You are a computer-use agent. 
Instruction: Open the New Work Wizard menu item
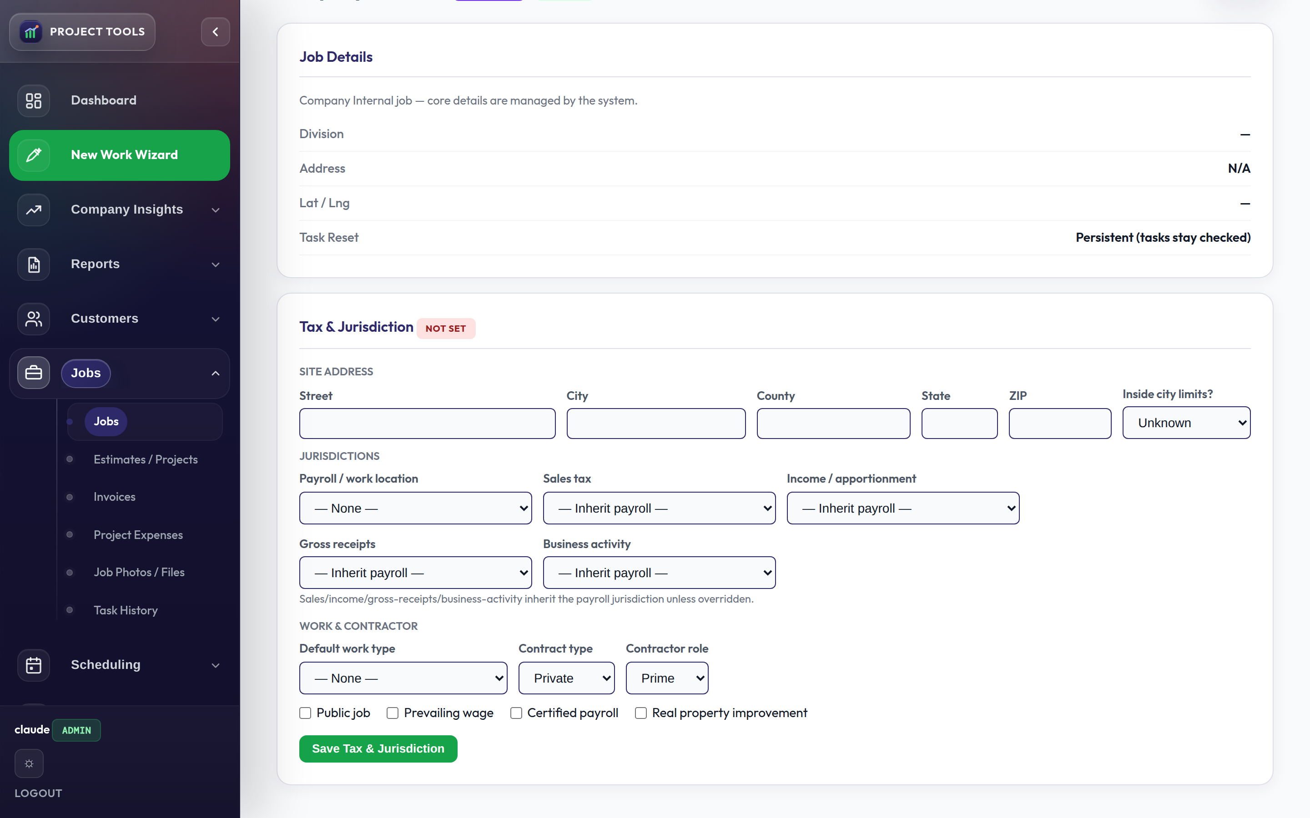(119, 155)
